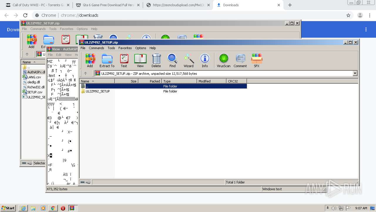Open Chrome three-dot menu
Viewport: 376px width, 212px height.
coord(370,15)
